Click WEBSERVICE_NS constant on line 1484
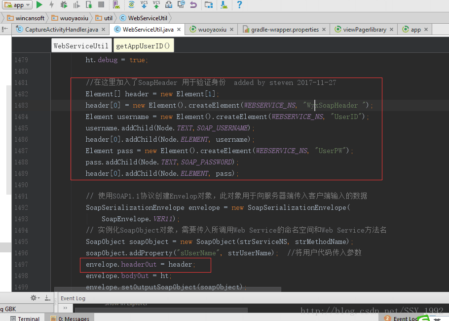The image size is (449, 321). (x=298, y=117)
